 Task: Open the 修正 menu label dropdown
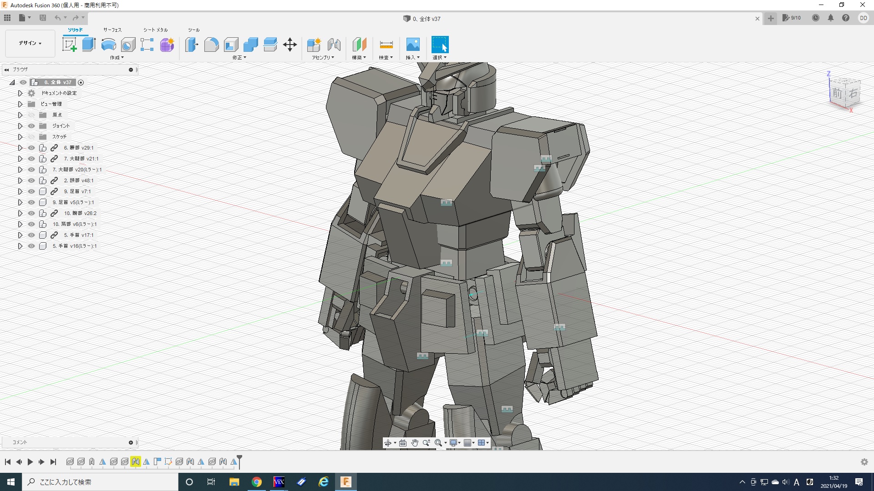click(x=239, y=58)
